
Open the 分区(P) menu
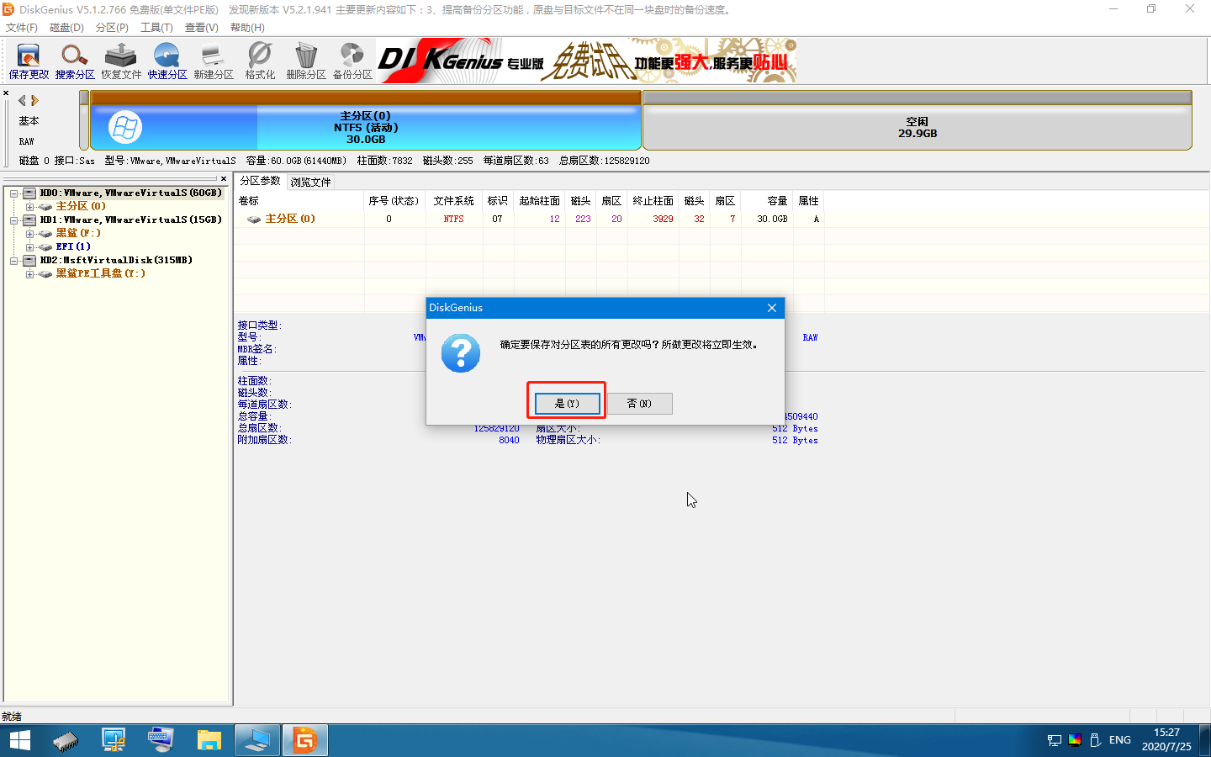[x=112, y=28]
